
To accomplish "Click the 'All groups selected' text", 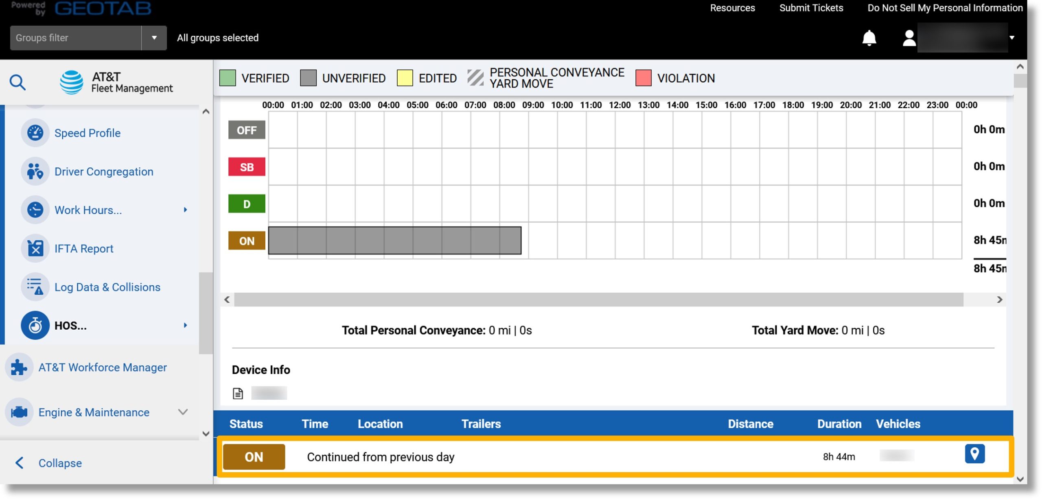I will pyautogui.click(x=218, y=38).
